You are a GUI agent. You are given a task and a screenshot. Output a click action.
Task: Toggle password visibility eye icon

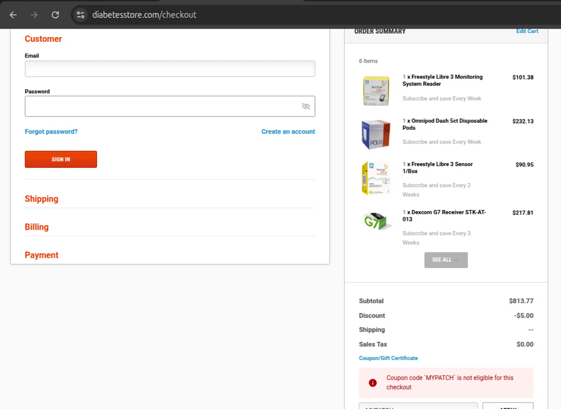(306, 106)
